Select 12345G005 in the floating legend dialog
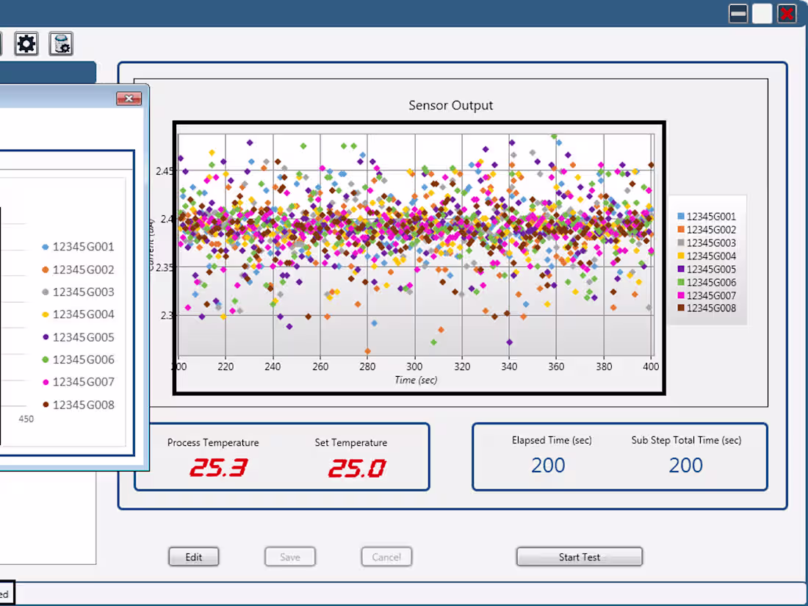Screen dimensions: 808x606 [85, 336]
